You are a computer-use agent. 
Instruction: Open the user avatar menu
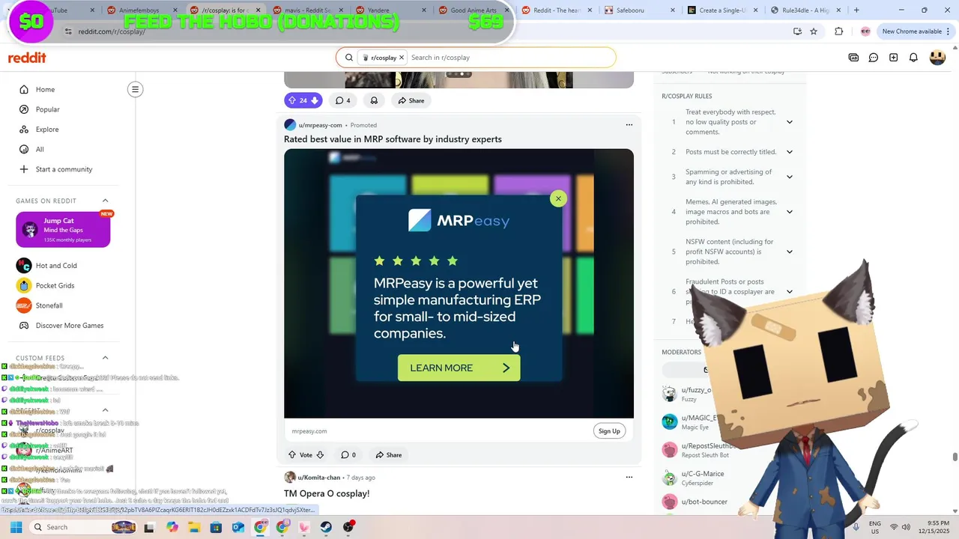(x=937, y=58)
